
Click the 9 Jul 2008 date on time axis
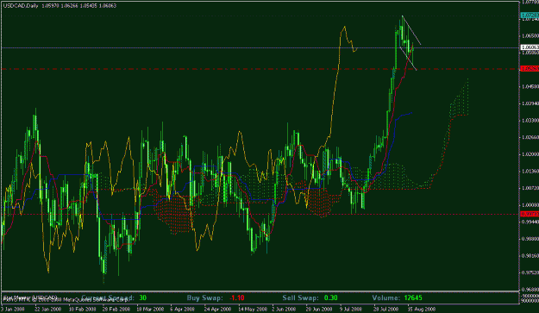coord(351,309)
